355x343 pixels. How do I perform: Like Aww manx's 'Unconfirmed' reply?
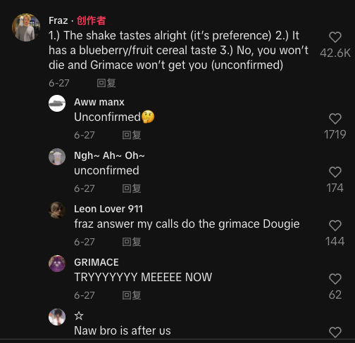tap(335, 119)
